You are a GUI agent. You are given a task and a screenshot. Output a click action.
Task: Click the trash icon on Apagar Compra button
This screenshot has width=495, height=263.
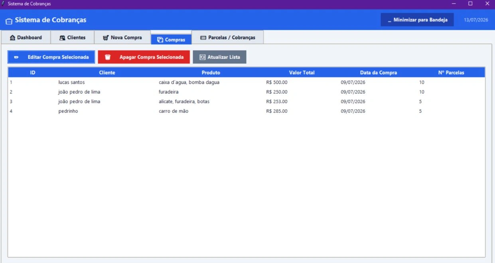108,57
